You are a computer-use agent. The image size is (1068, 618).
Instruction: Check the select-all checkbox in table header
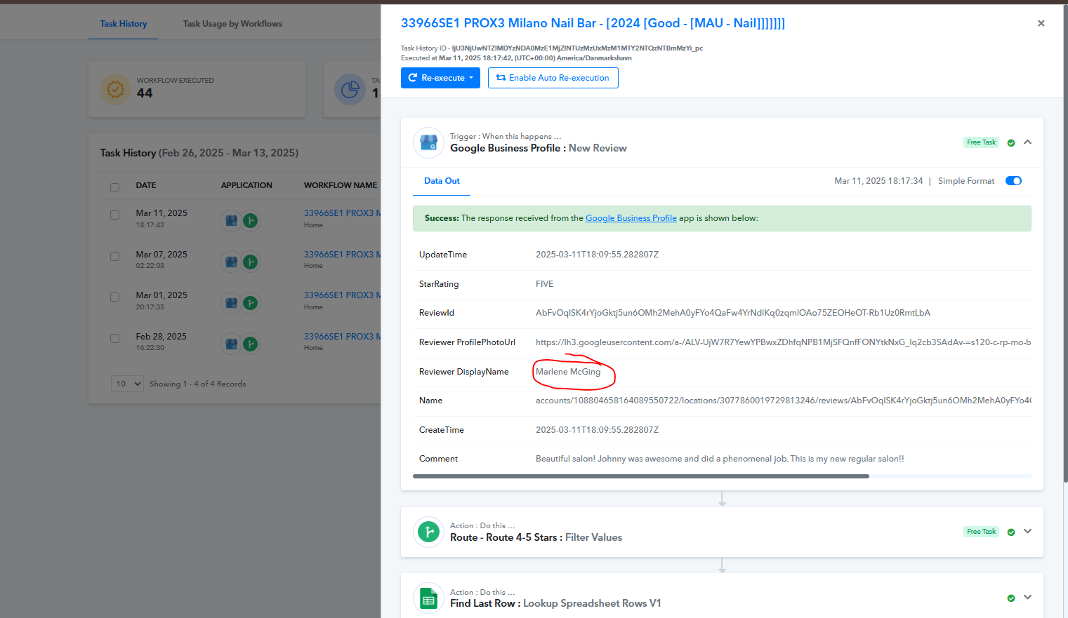(x=114, y=187)
